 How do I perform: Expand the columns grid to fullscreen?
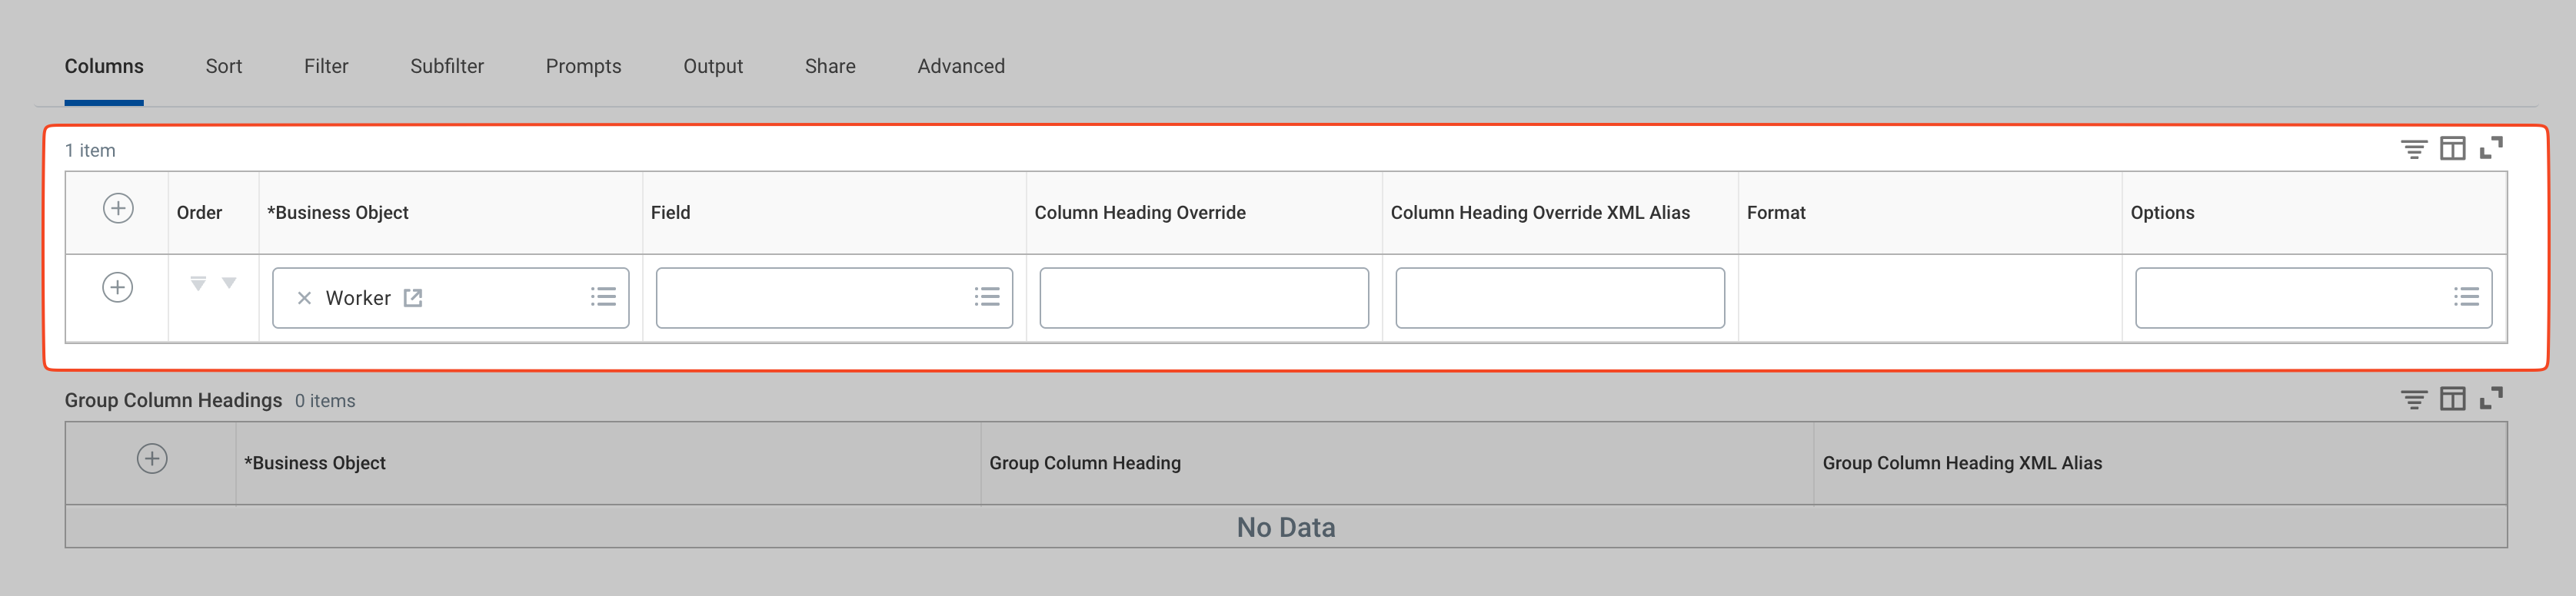pyautogui.click(x=2491, y=149)
